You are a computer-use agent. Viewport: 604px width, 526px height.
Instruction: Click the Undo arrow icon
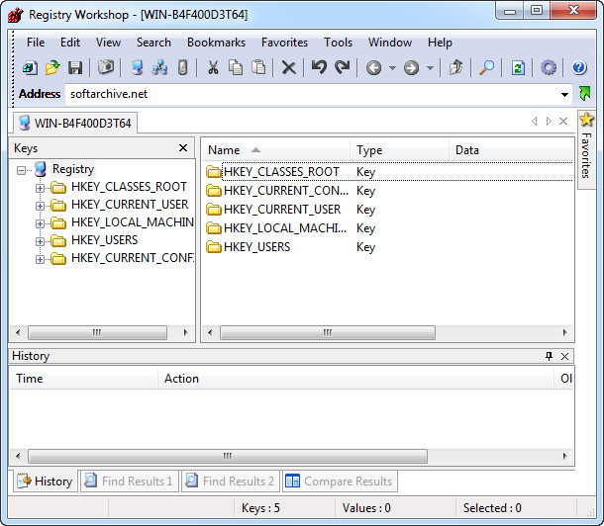click(319, 67)
